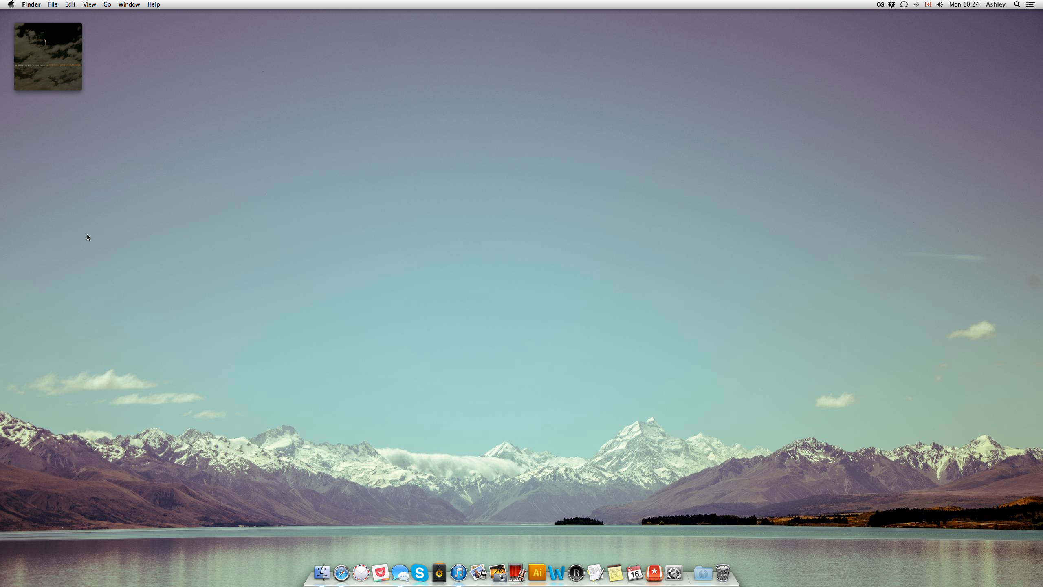Open the Dropbox menu bar icon
The height and width of the screenshot is (587, 1043).
[x=891, y=4]
